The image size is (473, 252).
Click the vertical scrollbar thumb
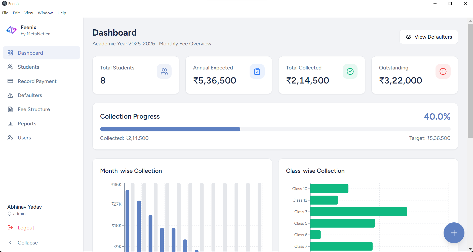click(470, 80)
